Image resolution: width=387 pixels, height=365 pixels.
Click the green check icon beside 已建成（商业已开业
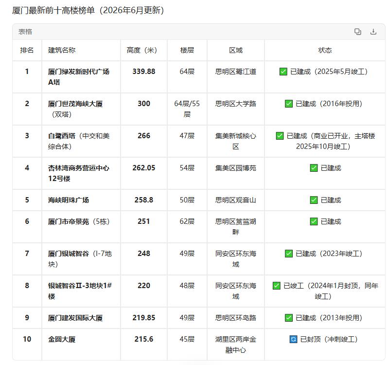click(x=280, y=136)
